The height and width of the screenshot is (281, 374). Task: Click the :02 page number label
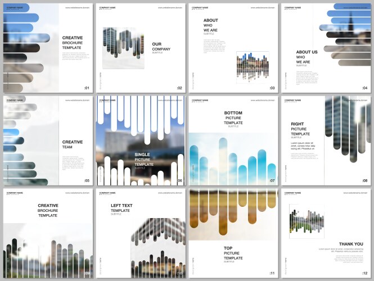(179, 88)
